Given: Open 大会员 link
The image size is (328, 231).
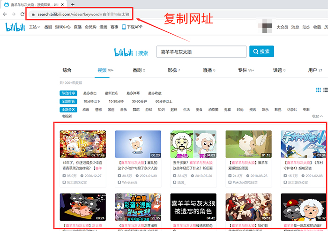Looking at the screenshot, I should tap(282, 27).
